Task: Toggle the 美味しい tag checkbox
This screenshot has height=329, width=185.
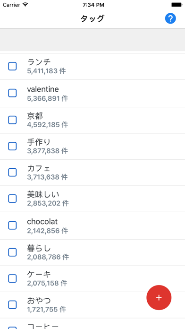Action: click(x=12, y=199)
